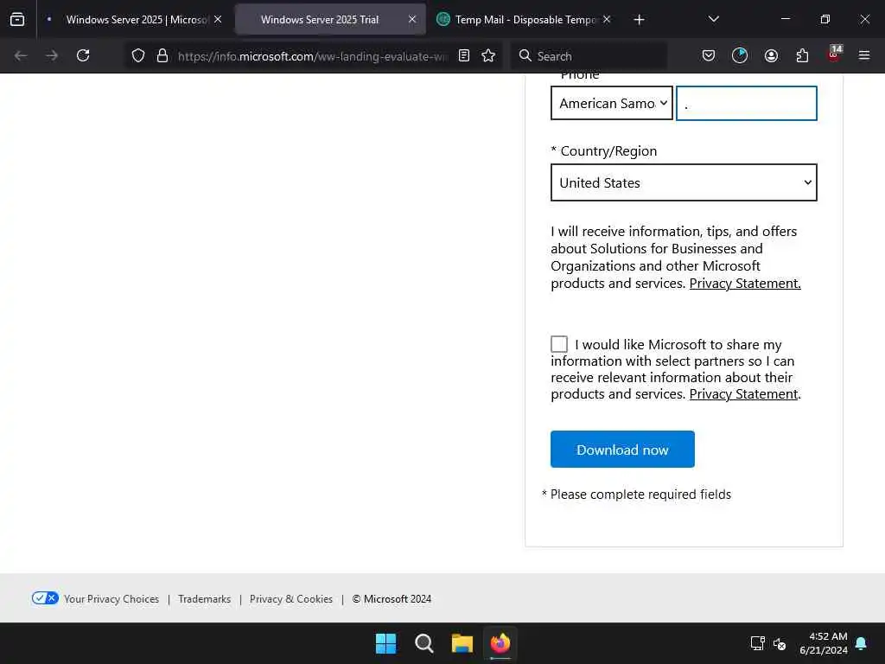This screenshot has height=664, width=885.
Task: Open Windows Start menu
Action: [386, 643]
